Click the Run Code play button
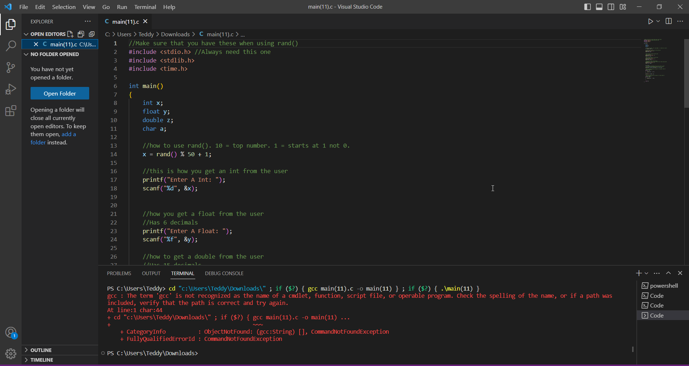This screenshot has width=689, height=366. tap(650, 22)
